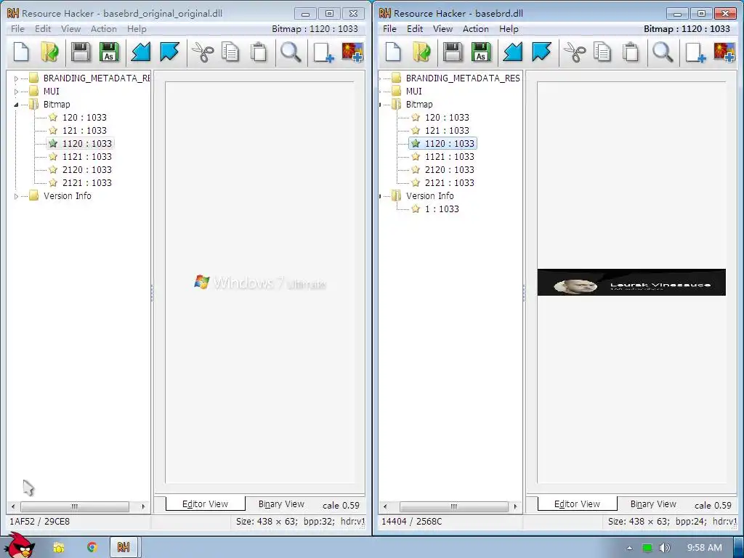
Task: Click Open file icon in basebrd.dll window
Action: (421, 52)
